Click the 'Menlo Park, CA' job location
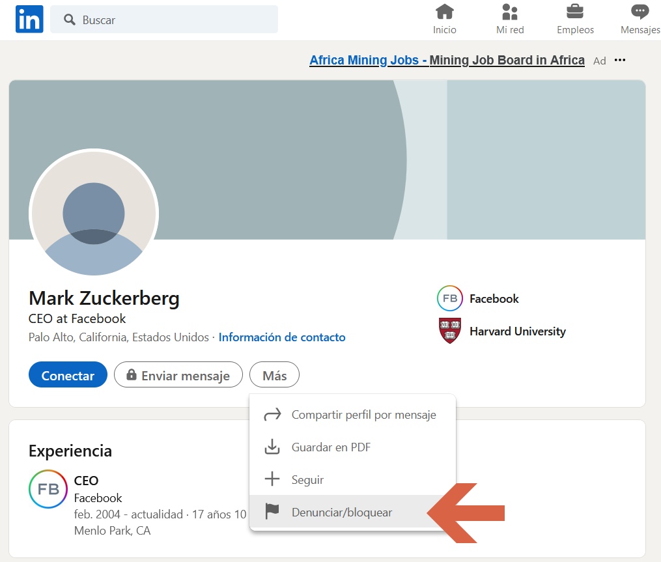The image size is (661, 562). coord(112,531)
